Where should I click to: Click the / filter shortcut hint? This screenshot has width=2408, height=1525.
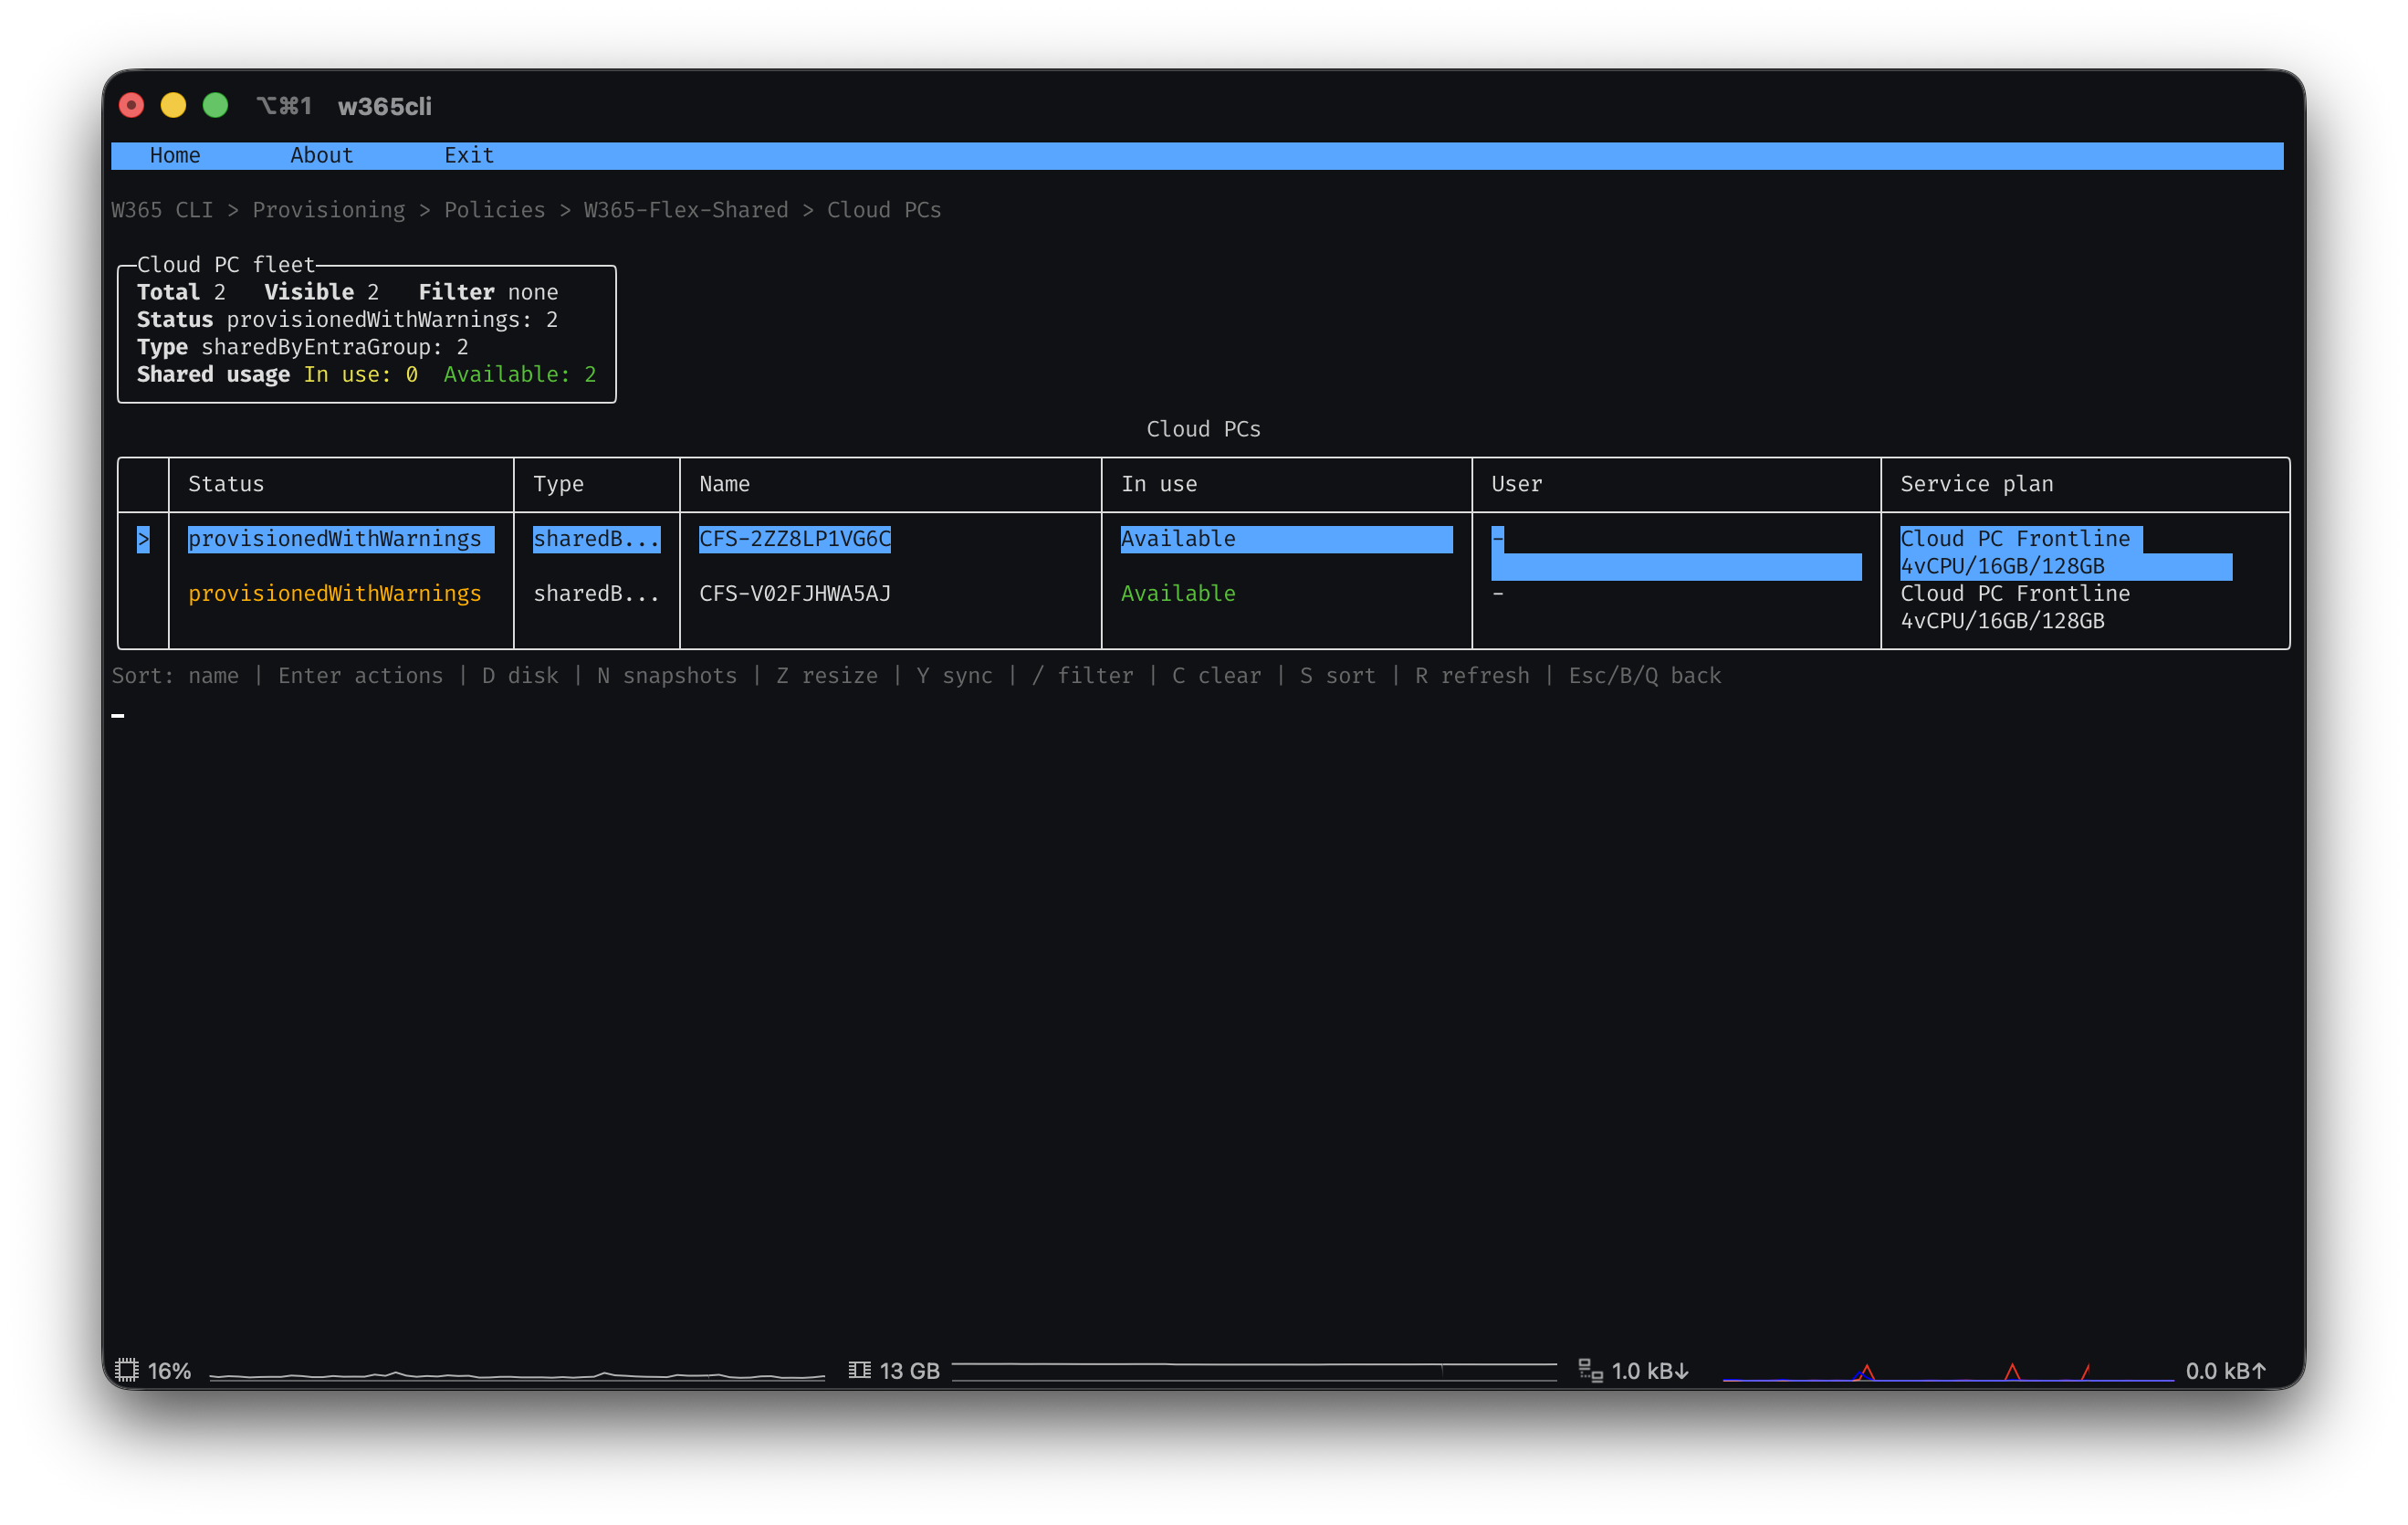tap(1083, 677)
